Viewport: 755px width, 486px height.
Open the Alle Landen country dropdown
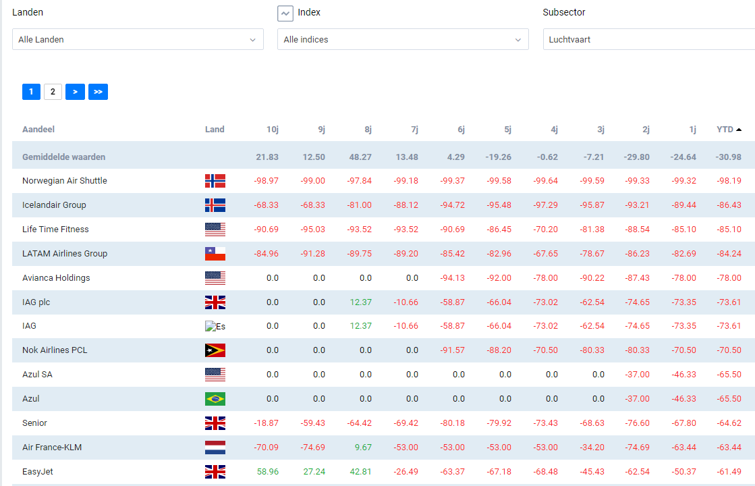point(138,40)
